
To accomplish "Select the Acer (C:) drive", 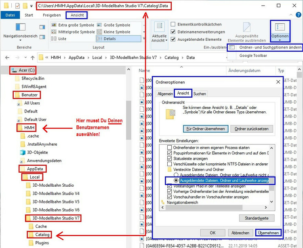I will pos(23,70).
